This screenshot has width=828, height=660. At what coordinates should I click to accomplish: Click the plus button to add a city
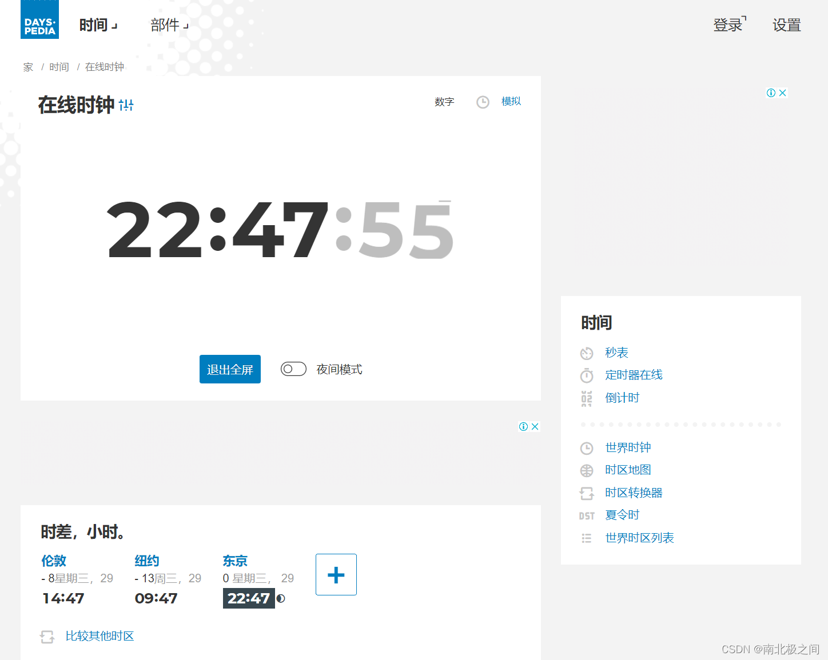tap(336, 574)
